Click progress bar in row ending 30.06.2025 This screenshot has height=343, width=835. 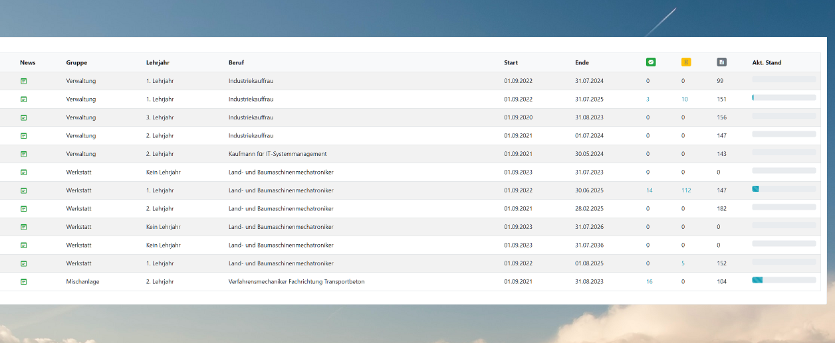(784, 188)
